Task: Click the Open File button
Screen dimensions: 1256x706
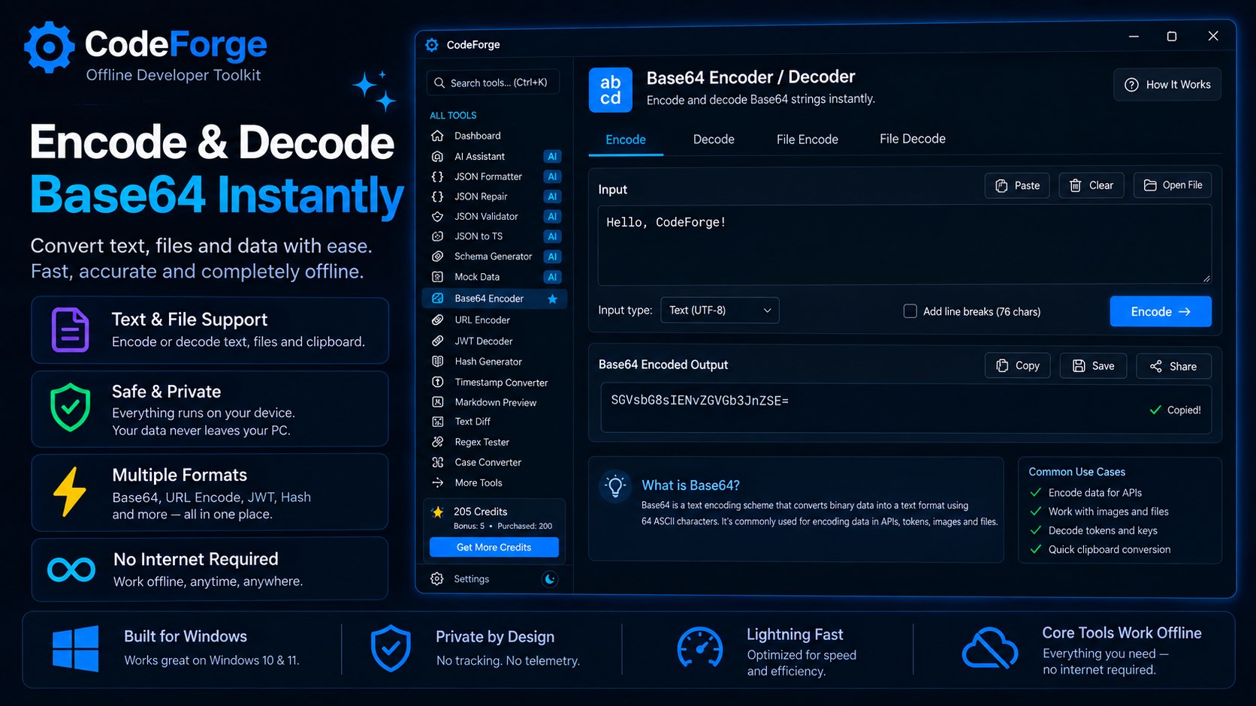Action: pyautogui.click(x=1172, y=185)
